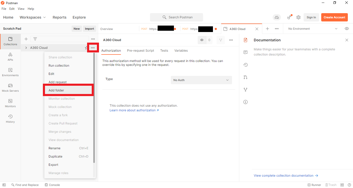Switch to the Variables tab
This screenshot has height=188, width=353.
tap(181, 51)
